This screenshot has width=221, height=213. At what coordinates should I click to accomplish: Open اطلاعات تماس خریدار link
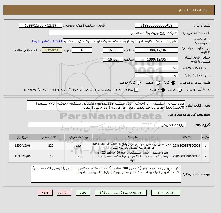(x=46, y=41)
